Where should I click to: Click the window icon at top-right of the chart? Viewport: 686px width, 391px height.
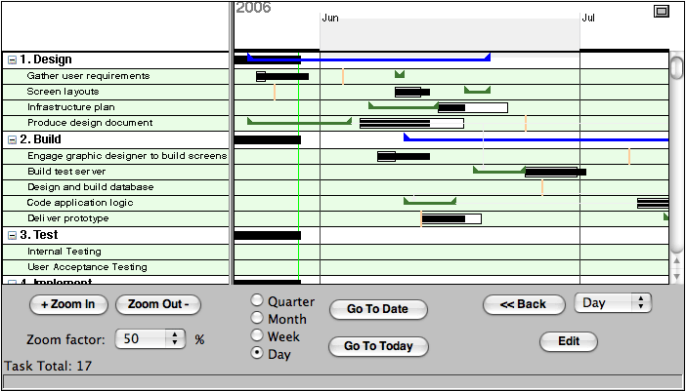pos(661,12)
